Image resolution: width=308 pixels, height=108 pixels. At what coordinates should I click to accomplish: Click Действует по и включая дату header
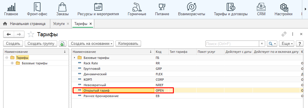(276, 52)
